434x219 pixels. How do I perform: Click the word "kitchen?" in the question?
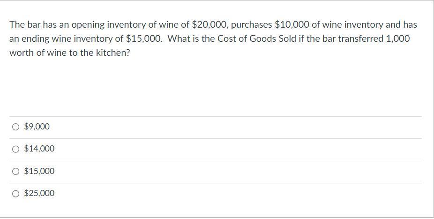113,53
